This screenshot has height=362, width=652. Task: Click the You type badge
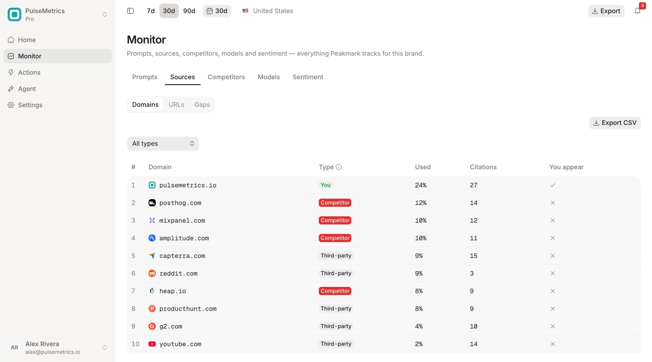[325, 185]
